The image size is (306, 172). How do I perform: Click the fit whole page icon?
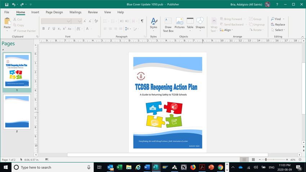click(x=300, y=159)
